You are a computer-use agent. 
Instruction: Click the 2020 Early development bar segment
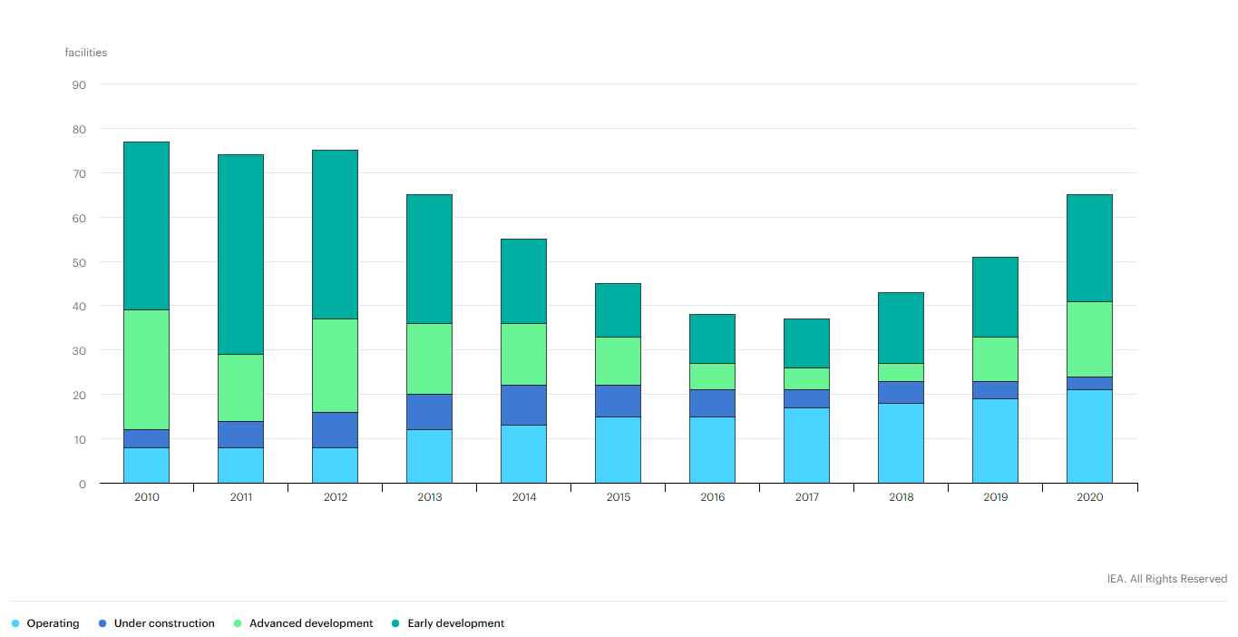[x=1089, y=248]
